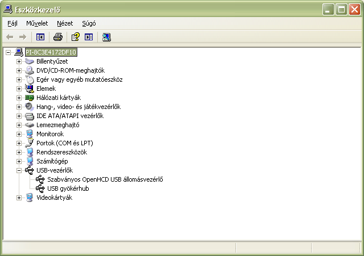Click the Elemek battery icon
The image size is (364, 256).
30,89
